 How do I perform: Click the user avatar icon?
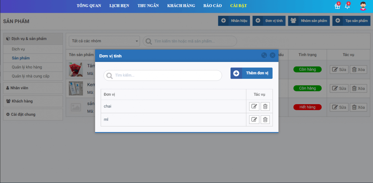tap(363, 6)
